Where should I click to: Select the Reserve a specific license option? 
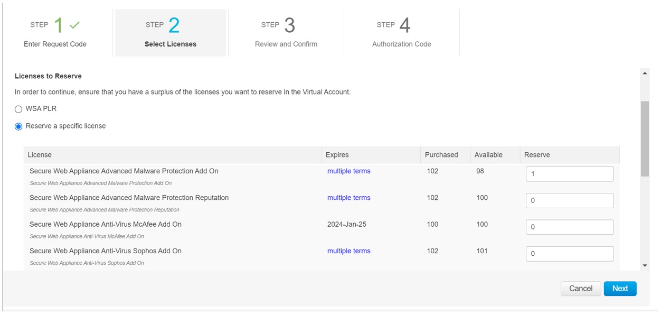17,126
